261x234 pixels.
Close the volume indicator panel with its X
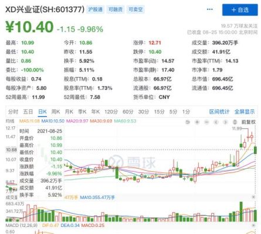point(253,197)
